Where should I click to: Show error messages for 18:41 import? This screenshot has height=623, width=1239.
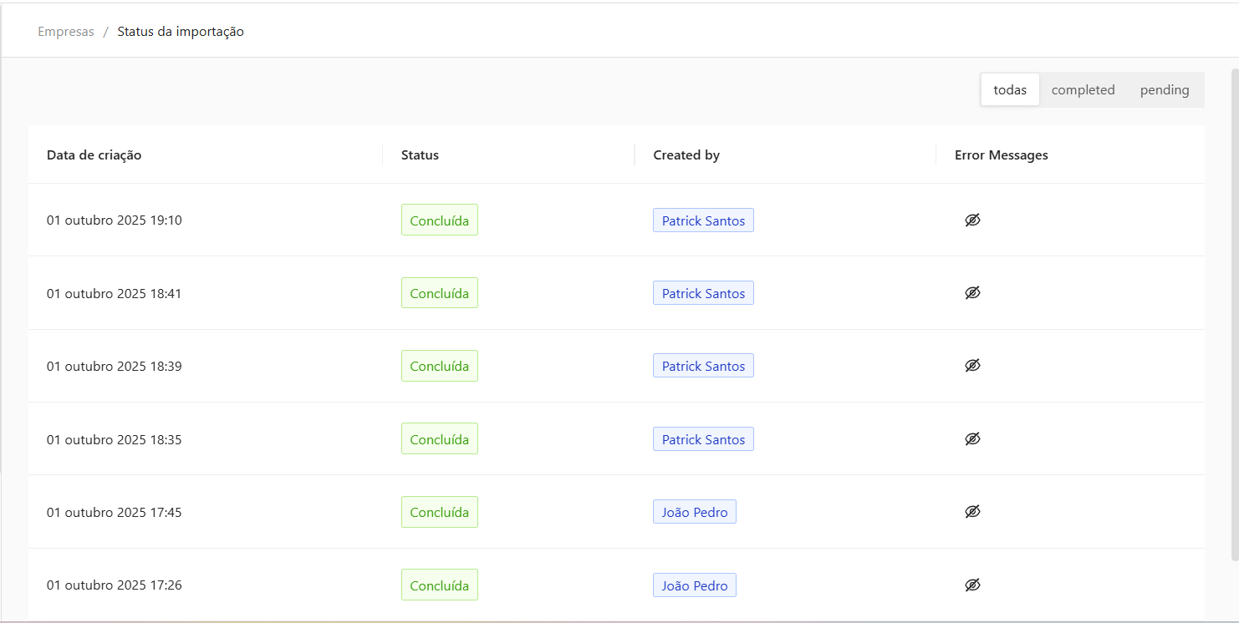[971, 293]
